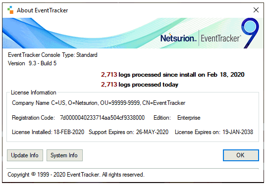
Task: Click the EventTracker wordmark in banner
Action: [221, 38]
